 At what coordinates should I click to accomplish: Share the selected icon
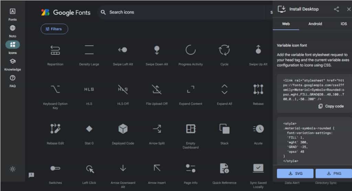click(x=336, y=9)
